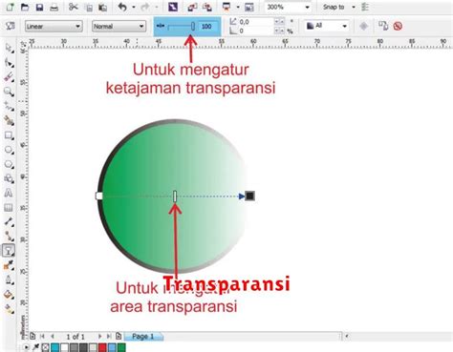Viewport: 453px width, 352px height.
Task: Open the Normal merge mode dropdown
Action: [119, 27]
